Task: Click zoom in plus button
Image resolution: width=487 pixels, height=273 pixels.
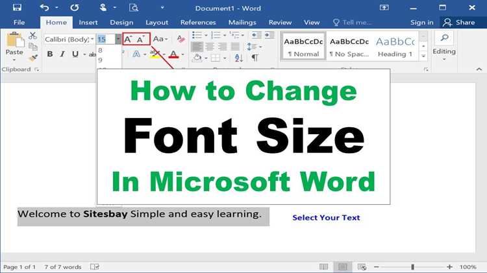Action: tap(449, 267)
